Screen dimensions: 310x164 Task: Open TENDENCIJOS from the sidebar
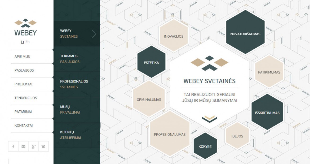pos(26,98)
